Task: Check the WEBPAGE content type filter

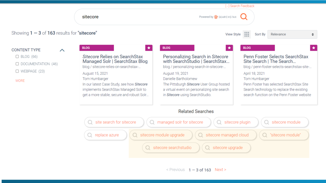Action: tap(17, 71)
